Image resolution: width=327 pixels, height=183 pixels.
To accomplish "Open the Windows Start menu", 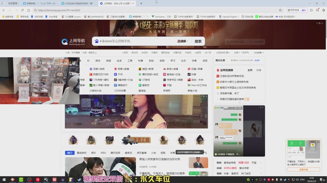I will tap(4, 179).
